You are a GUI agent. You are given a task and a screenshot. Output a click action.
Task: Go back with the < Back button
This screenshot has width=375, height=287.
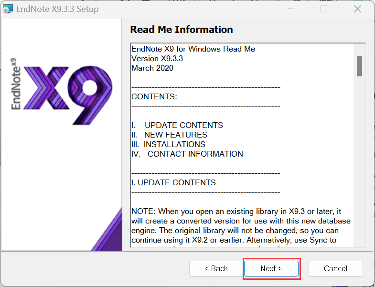(216, 268)
